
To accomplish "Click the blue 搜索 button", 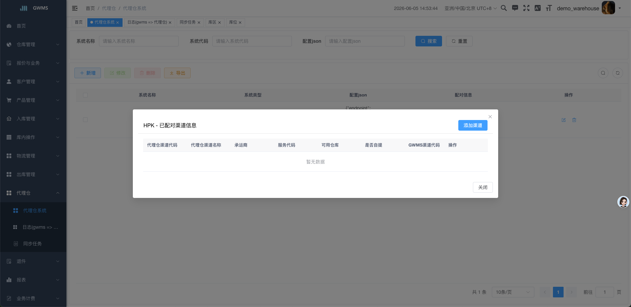I will tap(429, 41).
